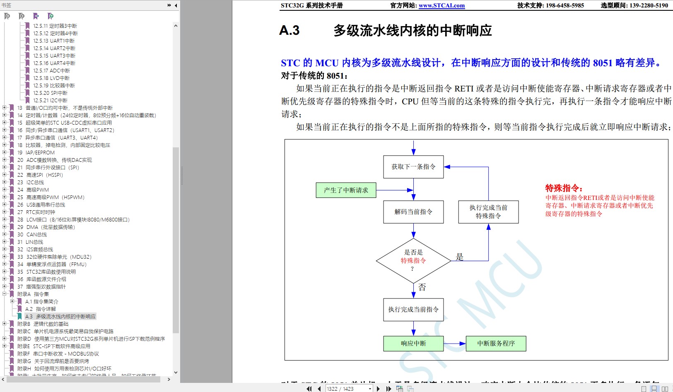Open the page number dropdown arrow
Screen dimensions: 673x392
click(x=369, y=389)
